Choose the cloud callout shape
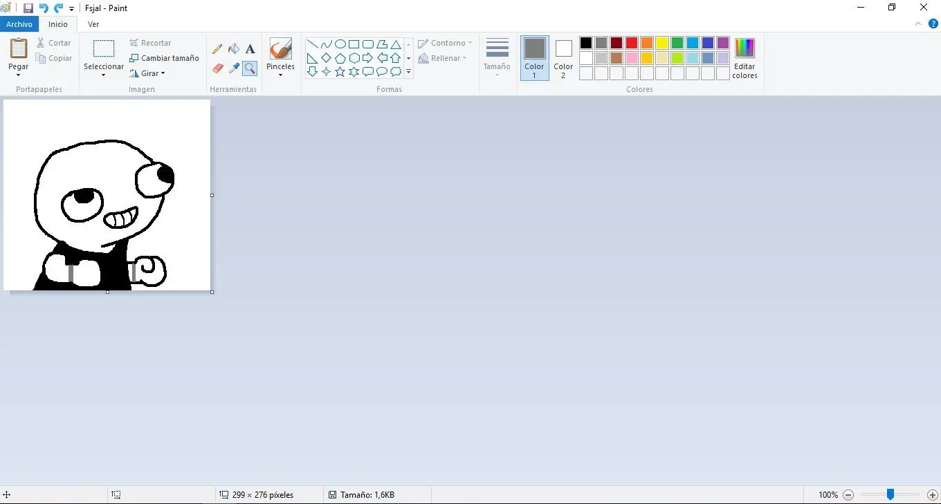 [395, 72]
